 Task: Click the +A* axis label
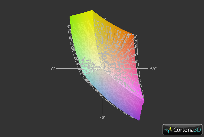pos(153,68)
